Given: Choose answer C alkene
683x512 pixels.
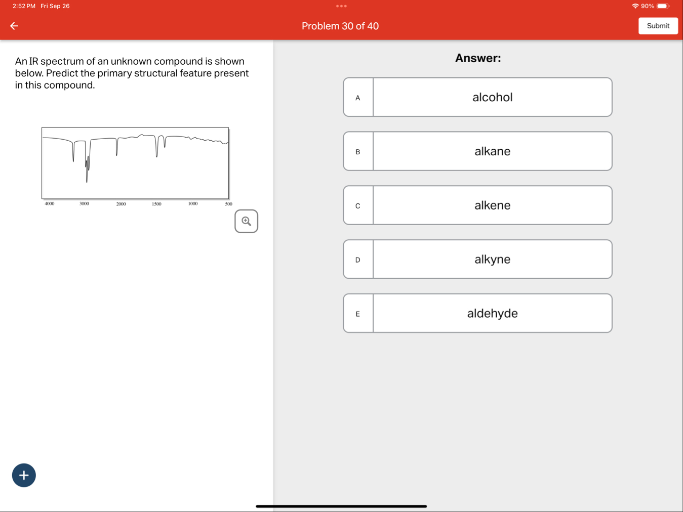Looking at the screenshot, I should (477, 205).
